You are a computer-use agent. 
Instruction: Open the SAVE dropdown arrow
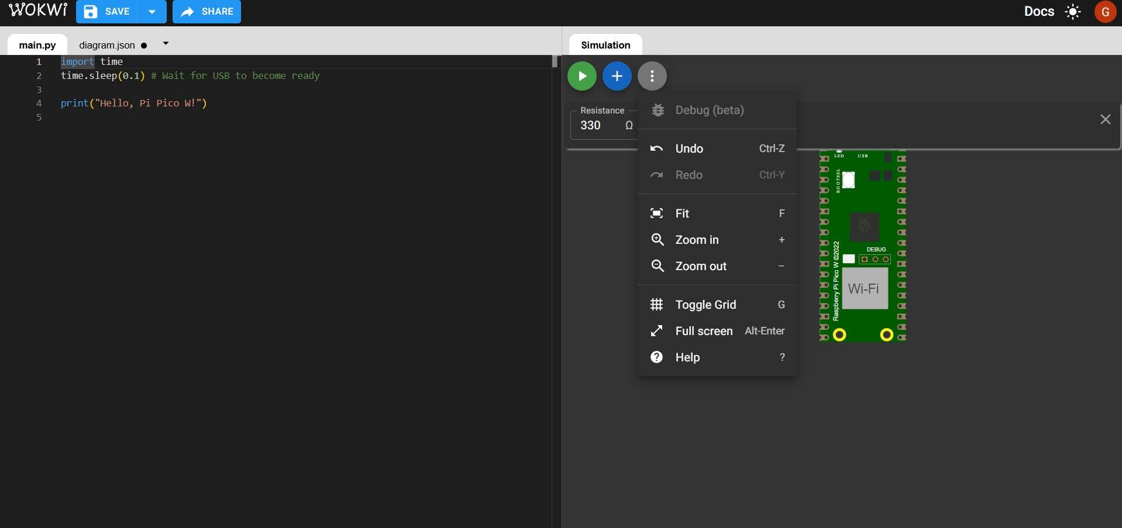(x=152, y=12)
